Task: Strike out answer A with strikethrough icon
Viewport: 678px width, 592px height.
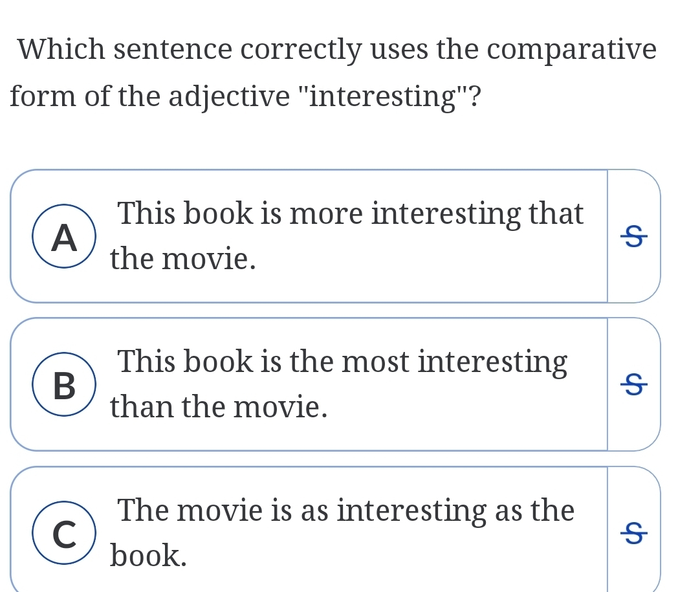Action: 635,237
